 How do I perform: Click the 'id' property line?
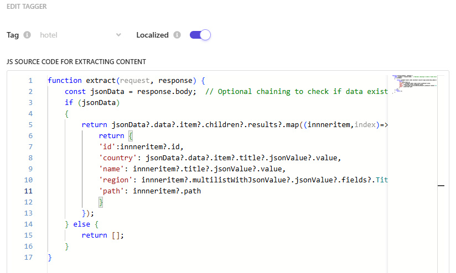[137, 146]
